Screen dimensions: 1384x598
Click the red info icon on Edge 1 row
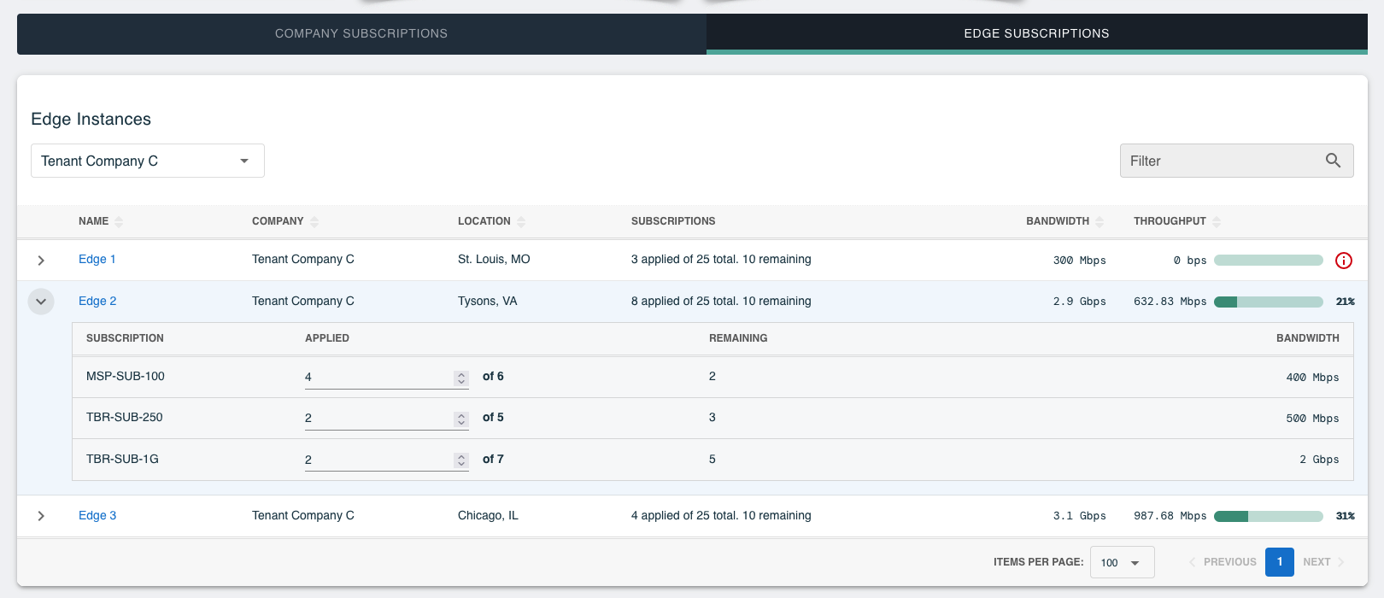(1344, 261)
